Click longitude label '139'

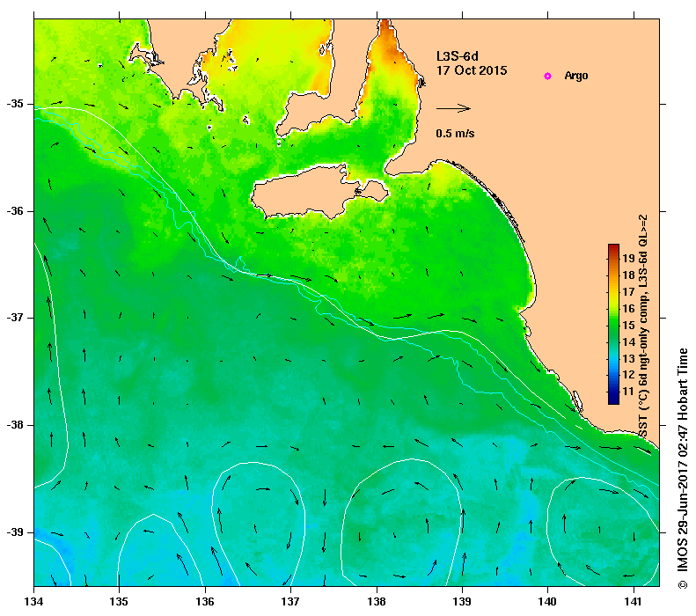(x=462, y=602)
